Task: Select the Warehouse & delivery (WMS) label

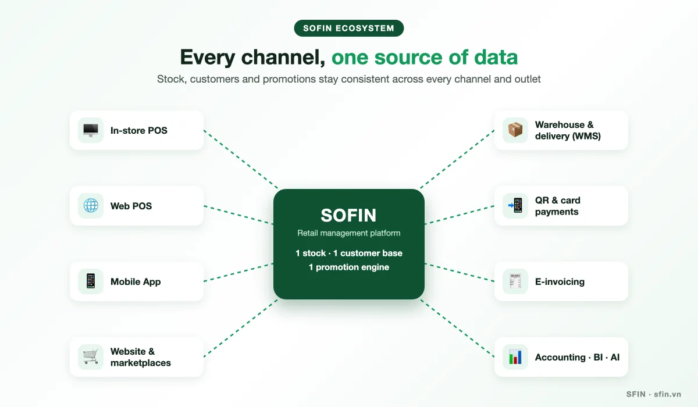Action: coord(568,130)
